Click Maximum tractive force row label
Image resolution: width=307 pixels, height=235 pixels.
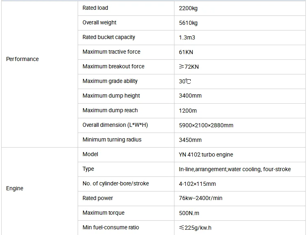(111, 52)
